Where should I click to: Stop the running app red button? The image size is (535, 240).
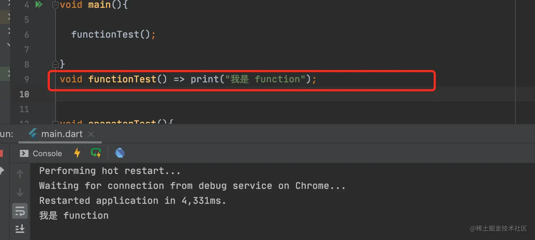point(1,153)
